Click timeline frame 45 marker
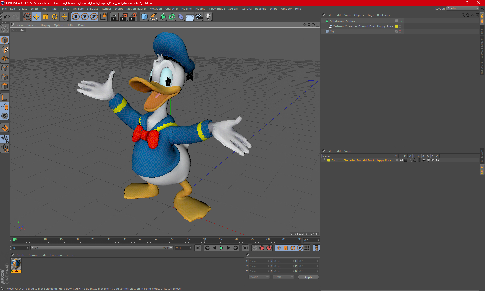Viewport: 485px width, 291px height. tap(157, 239)
